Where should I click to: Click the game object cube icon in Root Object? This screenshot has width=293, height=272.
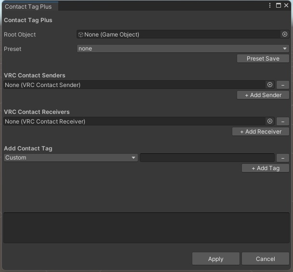click(80, 35)
